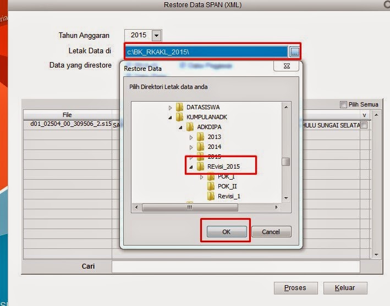Expand the 2014 folder
390x306 pixels.
[191, 147]
